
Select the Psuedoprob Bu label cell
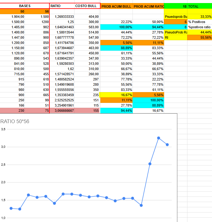tap(176, 17)
